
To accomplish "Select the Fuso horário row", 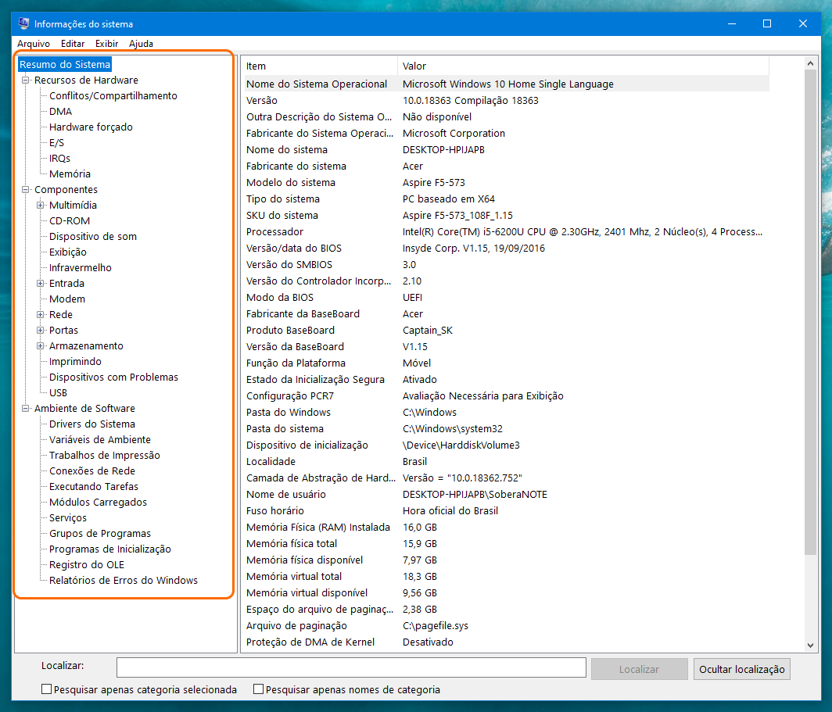I will click(x=505, y=510).
